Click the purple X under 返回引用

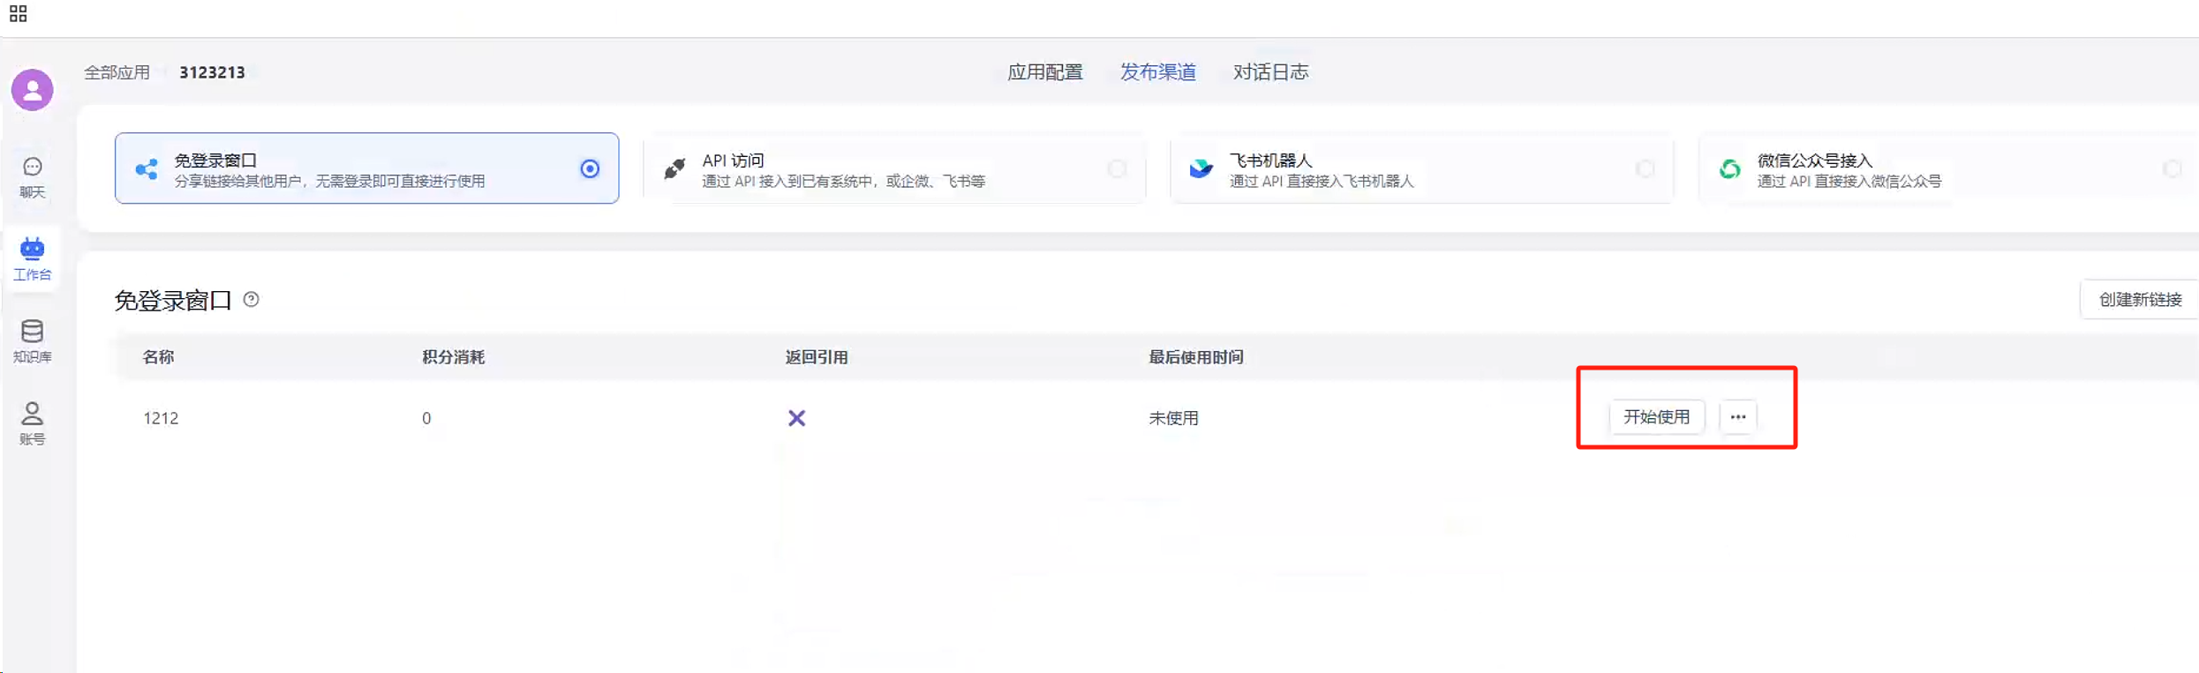pyautogui.click(x=796, y=418)
